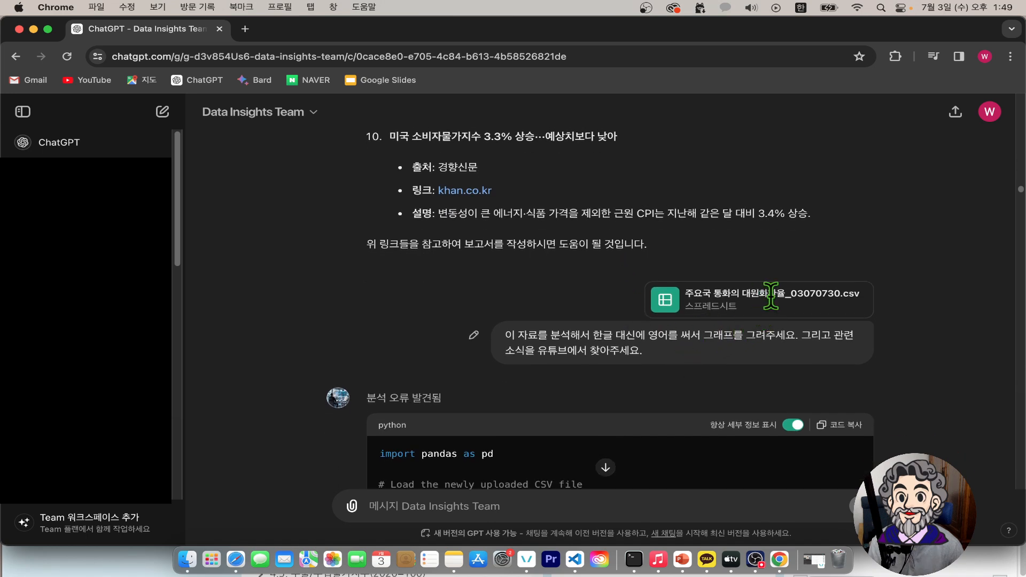Image resolution: width=1026 pixels, height=577 pixels.
Task: Open Finder from the Dock
Action: pos(187,559)
